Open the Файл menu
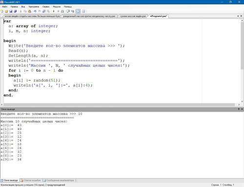The width and height of the screenshot is (244, 187). pyautogui.click(x=4, y=7)
